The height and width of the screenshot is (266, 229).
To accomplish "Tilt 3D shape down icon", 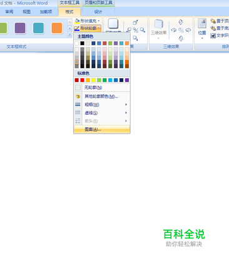I will (x=181, y=38).
